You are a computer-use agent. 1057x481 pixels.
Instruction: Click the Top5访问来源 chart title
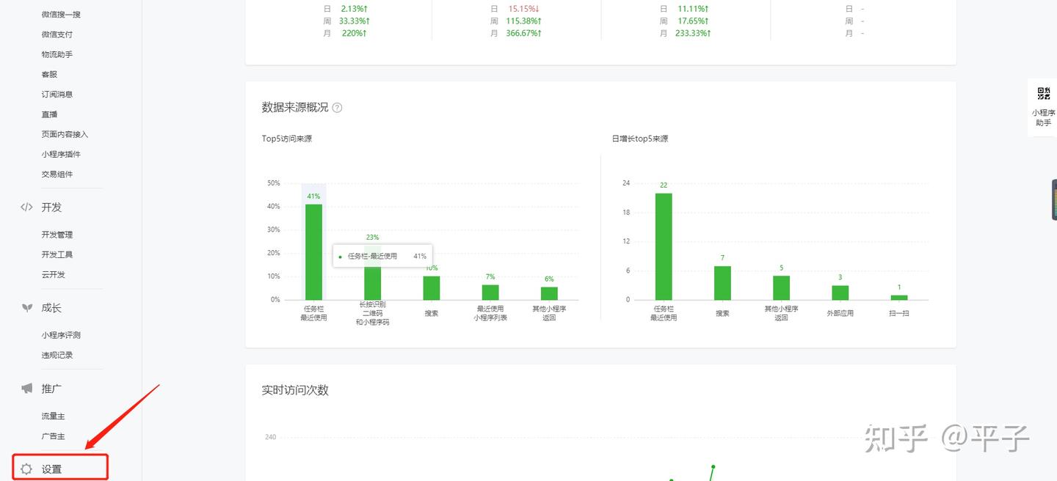(287, 139)
